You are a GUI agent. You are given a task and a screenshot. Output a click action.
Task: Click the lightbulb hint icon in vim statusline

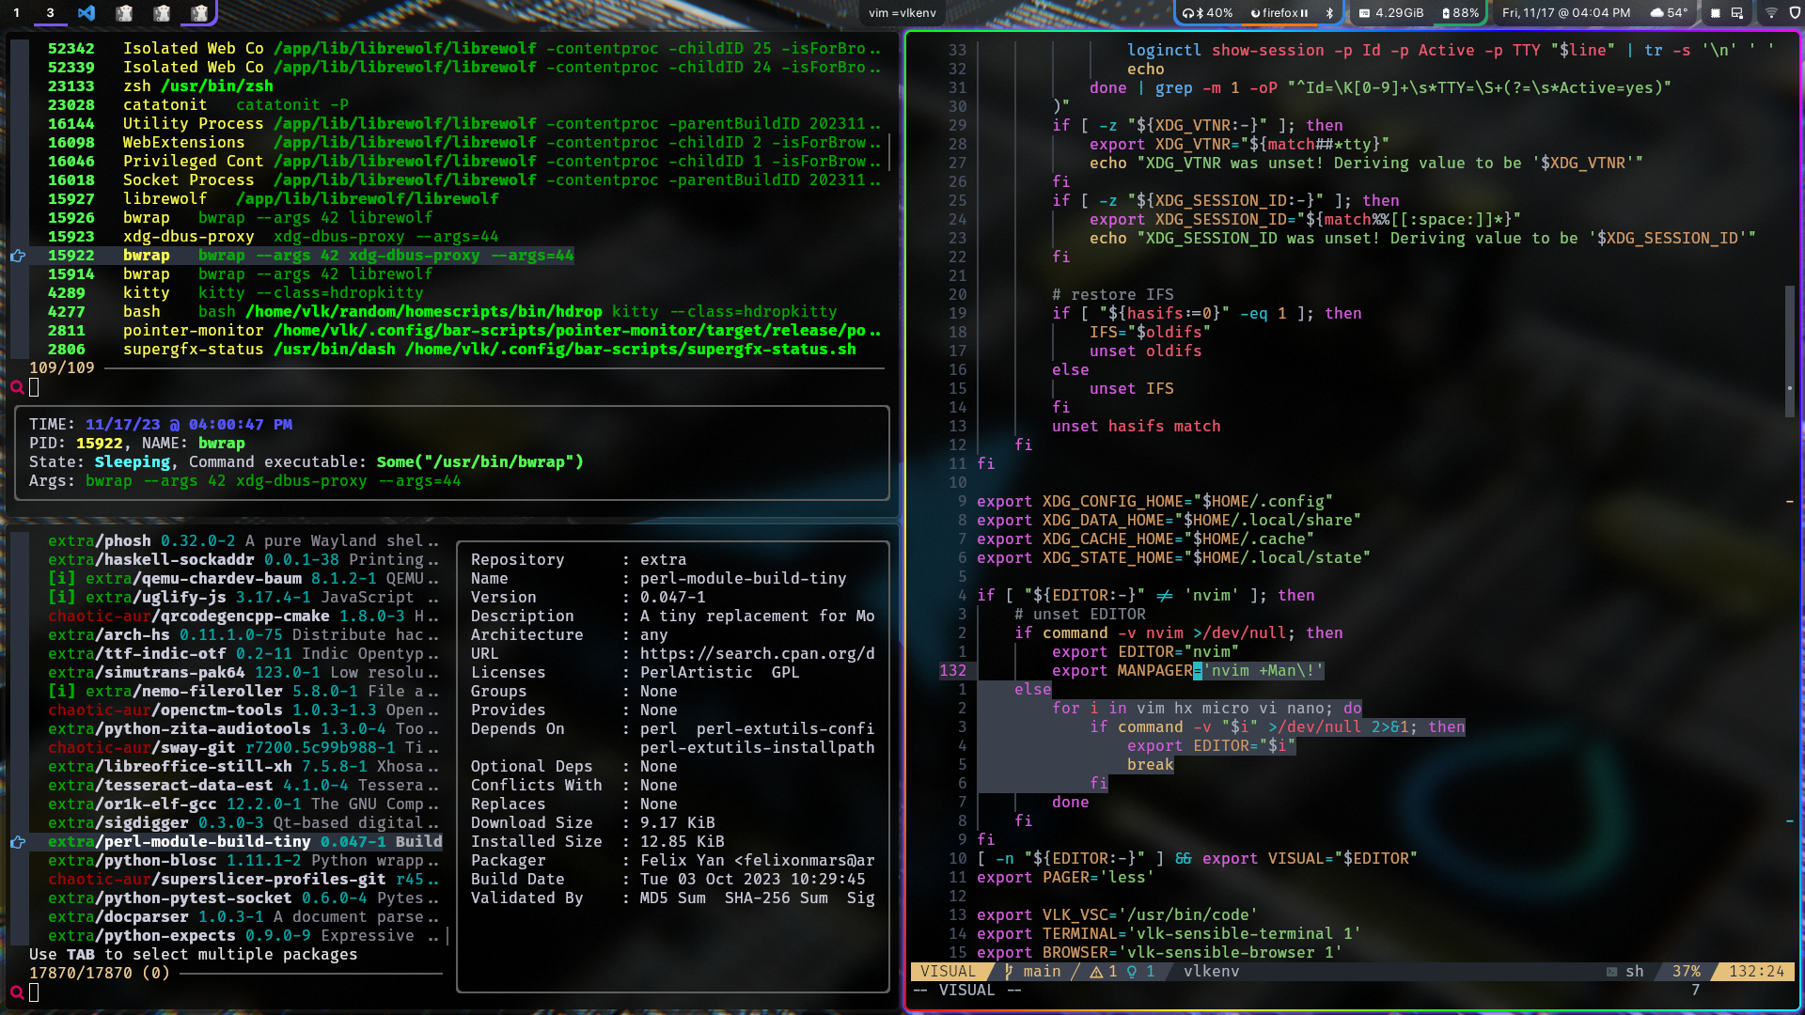pos(1132,972)
